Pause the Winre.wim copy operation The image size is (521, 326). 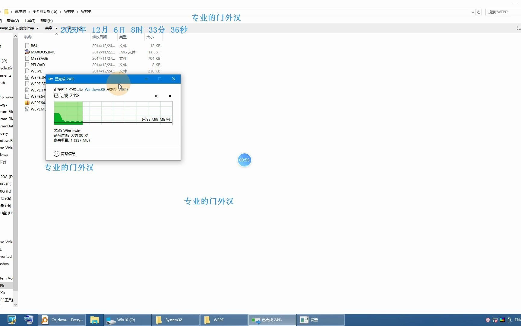pyautogui.click(x=156, y=96)
